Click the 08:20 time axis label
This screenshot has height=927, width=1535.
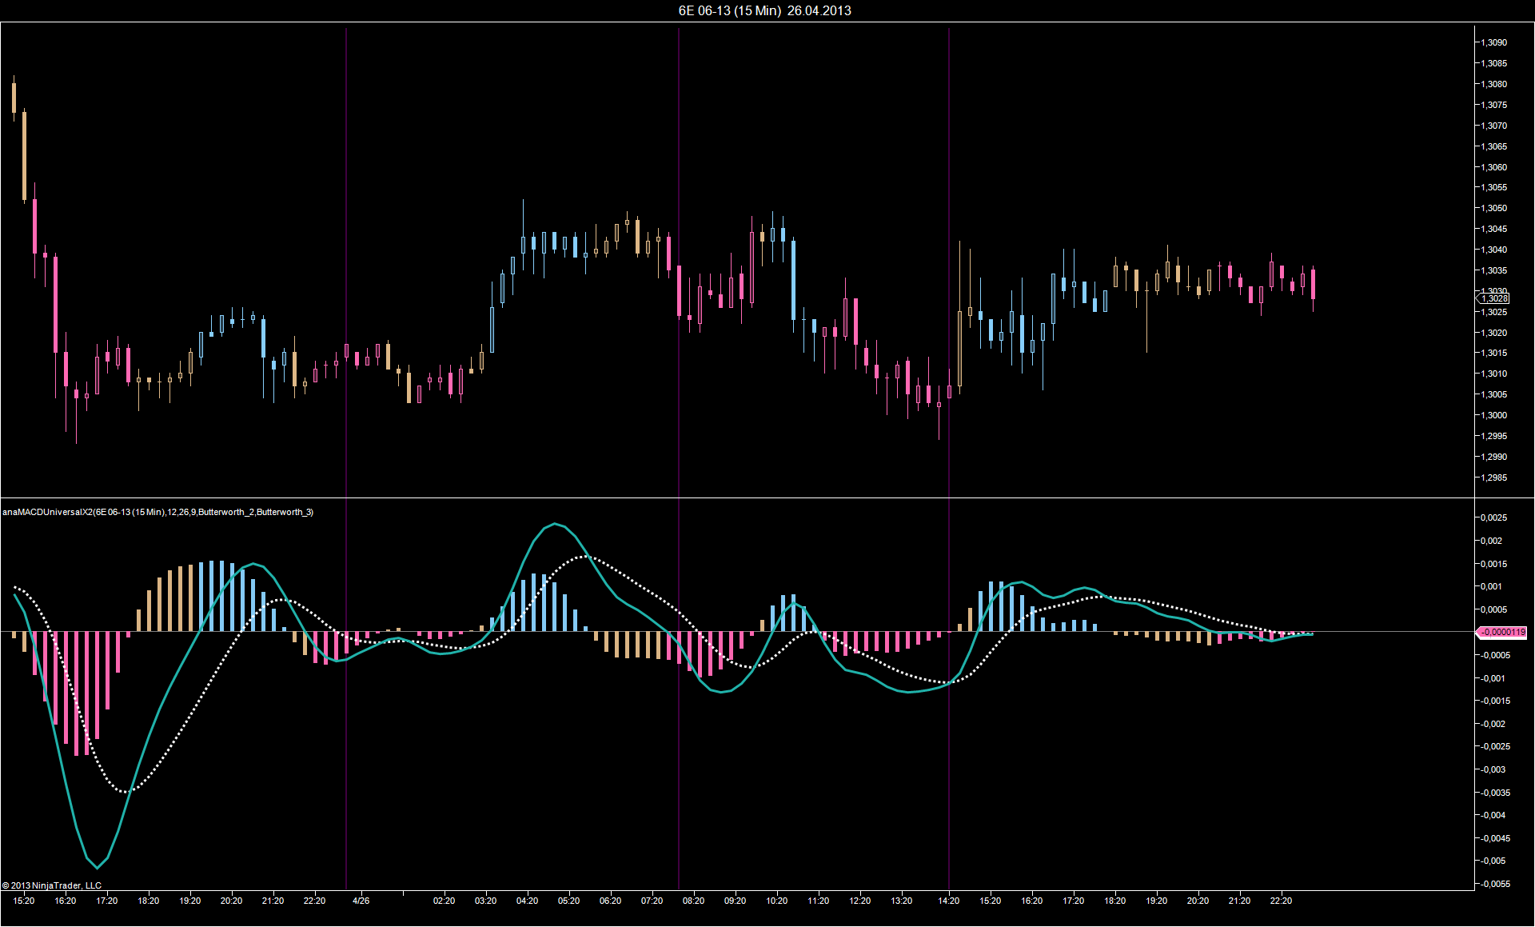[x=693, y=901]
